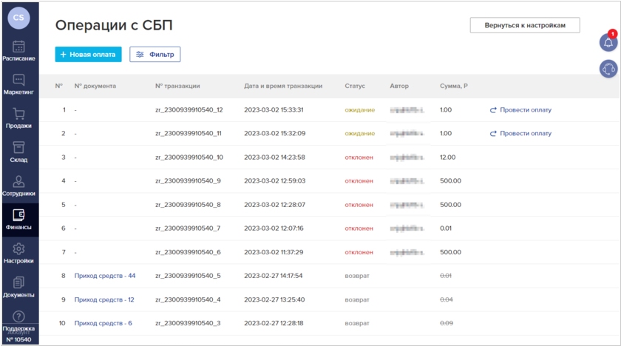This screenshot has height=346, width=621.
Task: Click date 2023-03-02 15:32:09
Action: tap(275, 133)
